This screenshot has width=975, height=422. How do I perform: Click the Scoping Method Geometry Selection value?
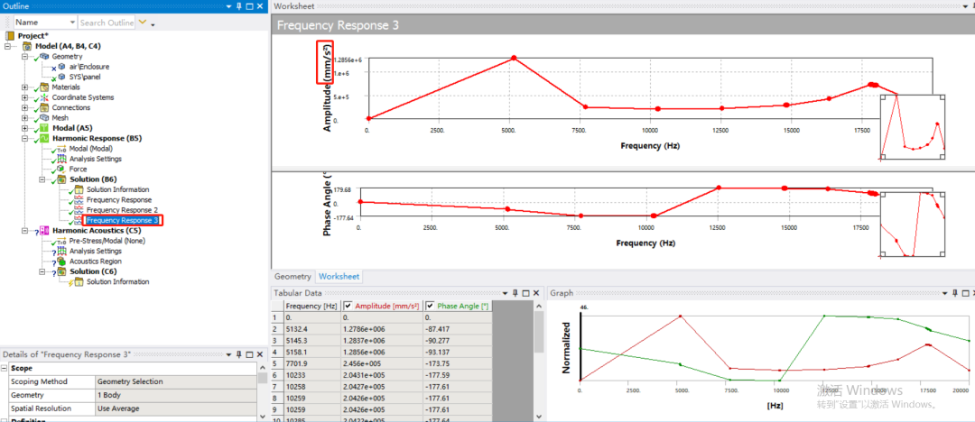pos(175,381)
